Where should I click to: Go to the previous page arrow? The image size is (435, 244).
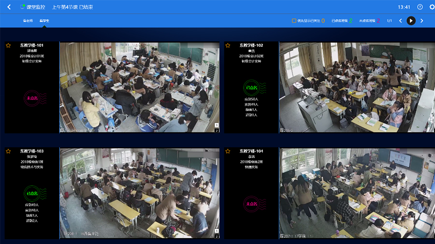click(x=400, y=21)
